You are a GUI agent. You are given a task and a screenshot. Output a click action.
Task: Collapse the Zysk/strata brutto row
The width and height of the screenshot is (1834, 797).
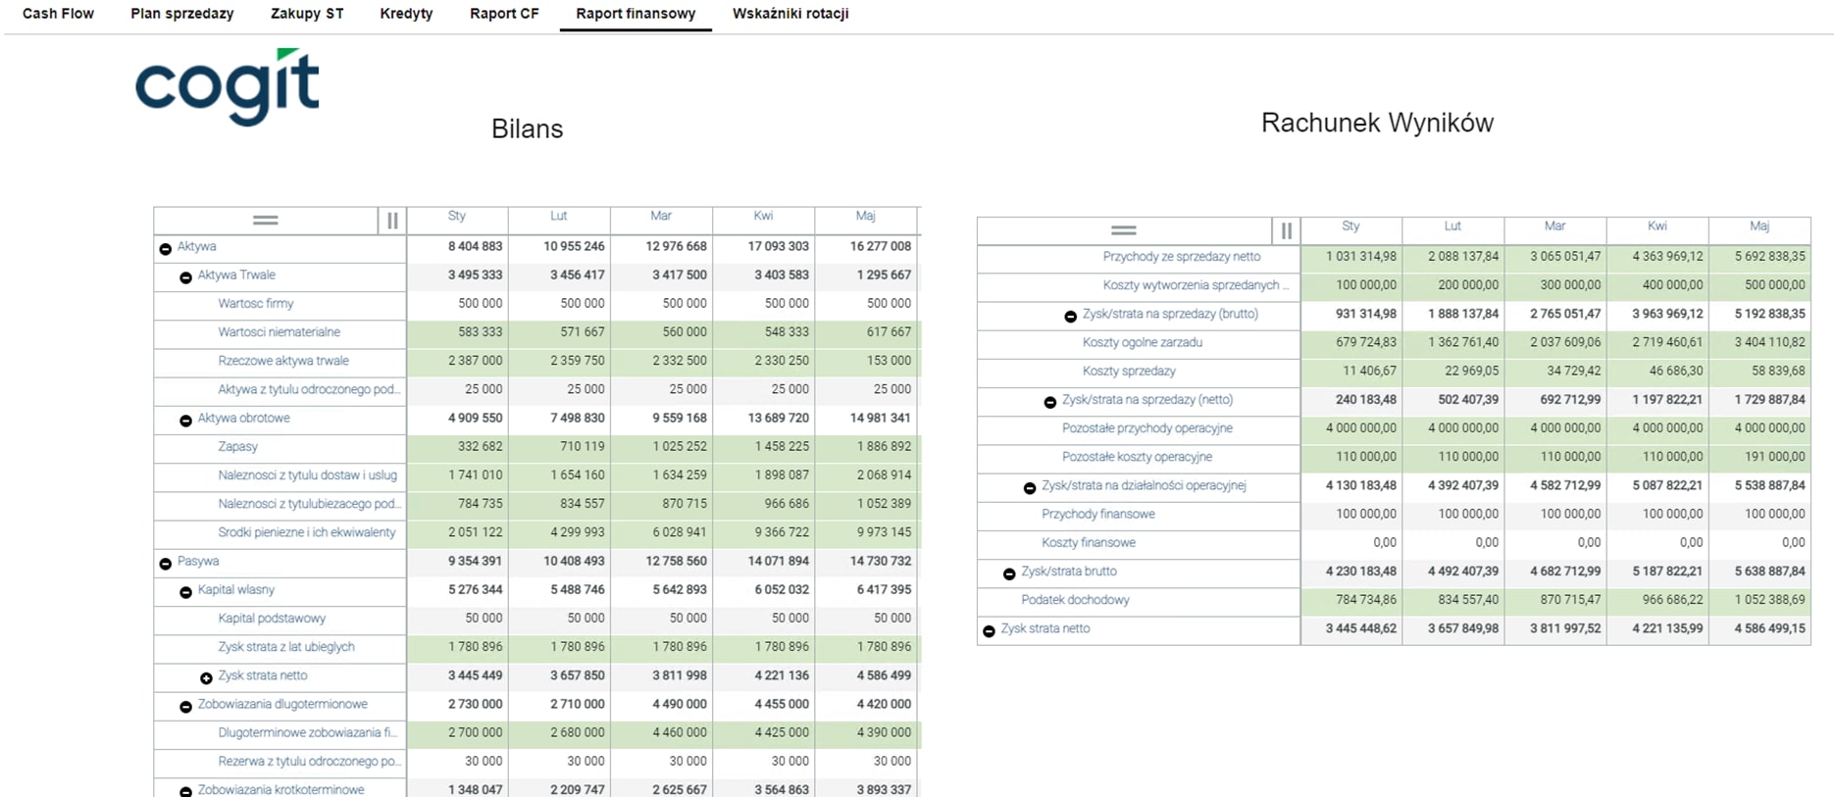(x=1008, y=573)
